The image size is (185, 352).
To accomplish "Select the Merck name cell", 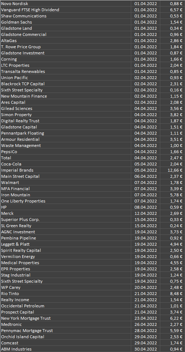I will (x=66, y=213).
